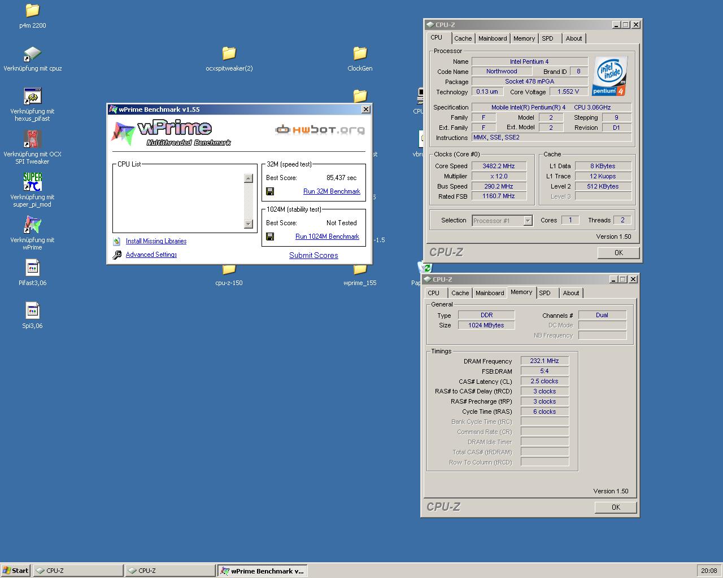Open the Pifast3,06 file icon

click(32, 268)
